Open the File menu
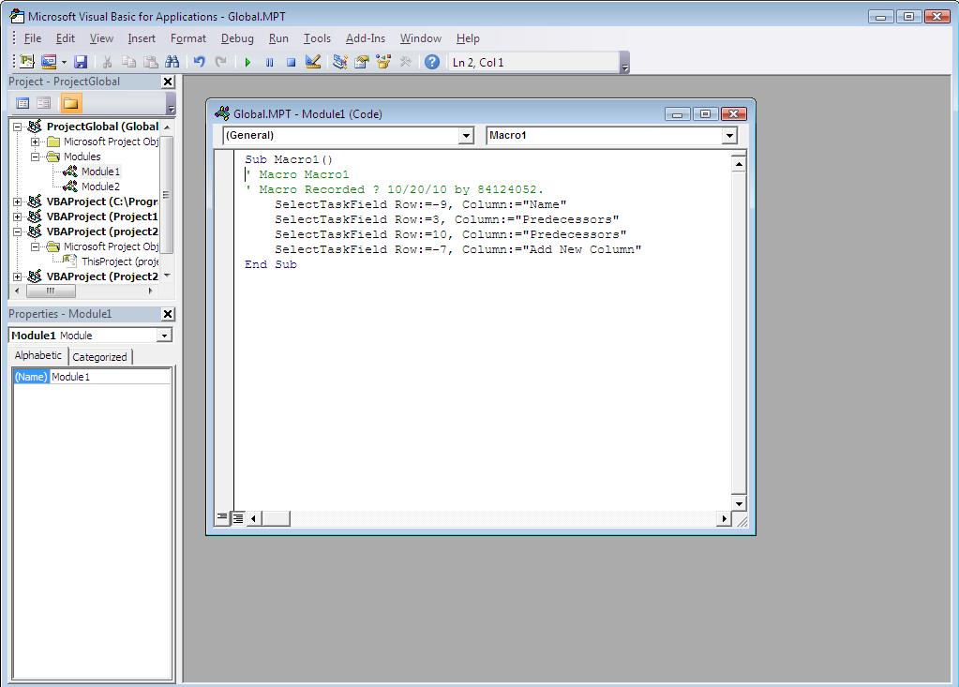 point(33,38)
